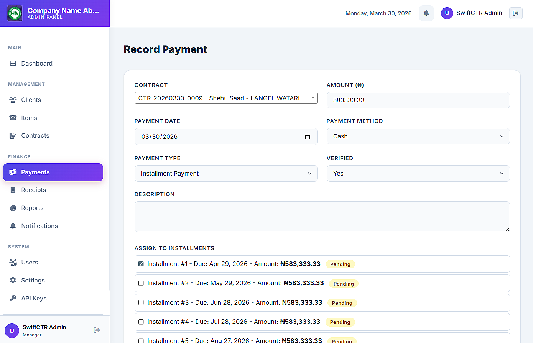Open the notifications bell in header
The image size is (533, 343).
click(x=426, y=13)
